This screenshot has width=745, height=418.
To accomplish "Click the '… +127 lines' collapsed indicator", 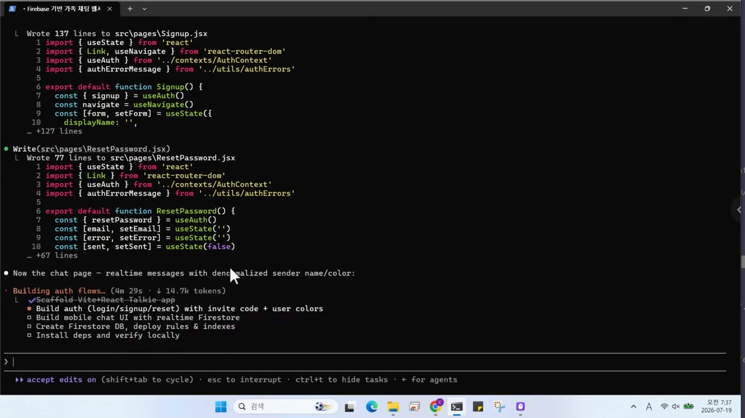I will pos(55,131).
